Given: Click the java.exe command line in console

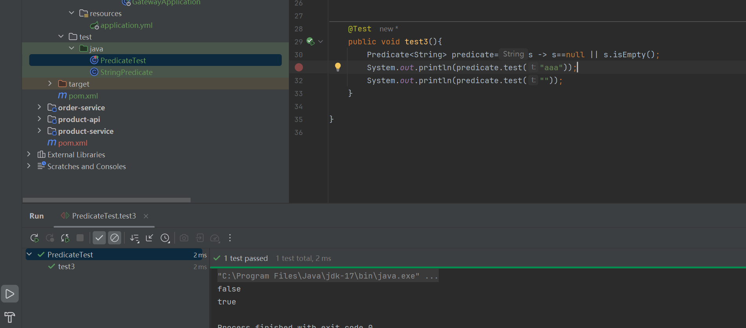Looking at the screenshot, I should [328, 276].
